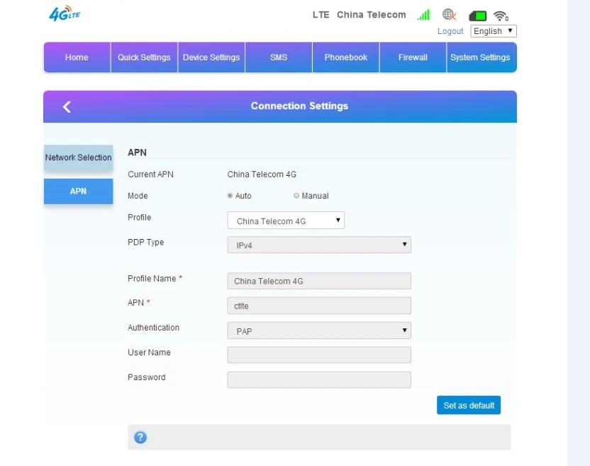590x466 pixels.
Task: Open the Home tab
Action: click(x=77, y=57)
